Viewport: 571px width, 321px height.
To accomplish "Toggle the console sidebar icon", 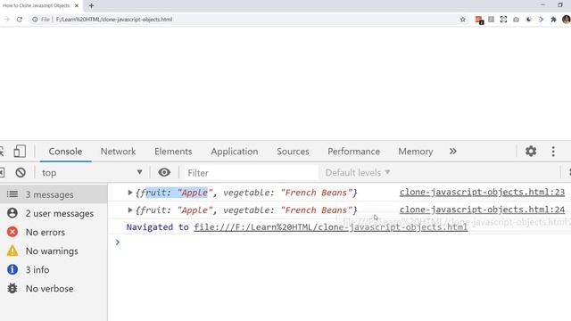I will (2, 172).
